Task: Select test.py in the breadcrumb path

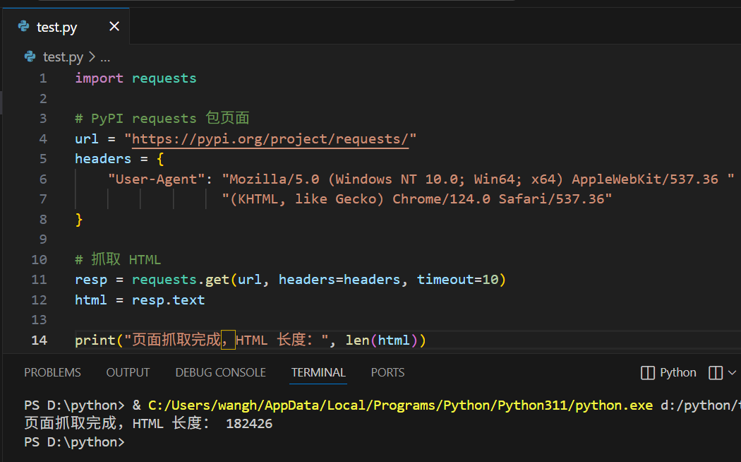Action: coord(63,57)
